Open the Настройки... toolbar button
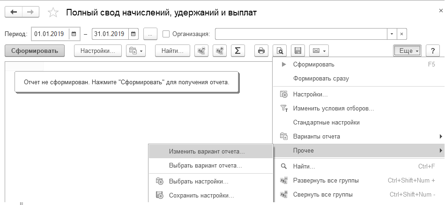The width and height of the screenshot is (445, 205). pos(97,51)
